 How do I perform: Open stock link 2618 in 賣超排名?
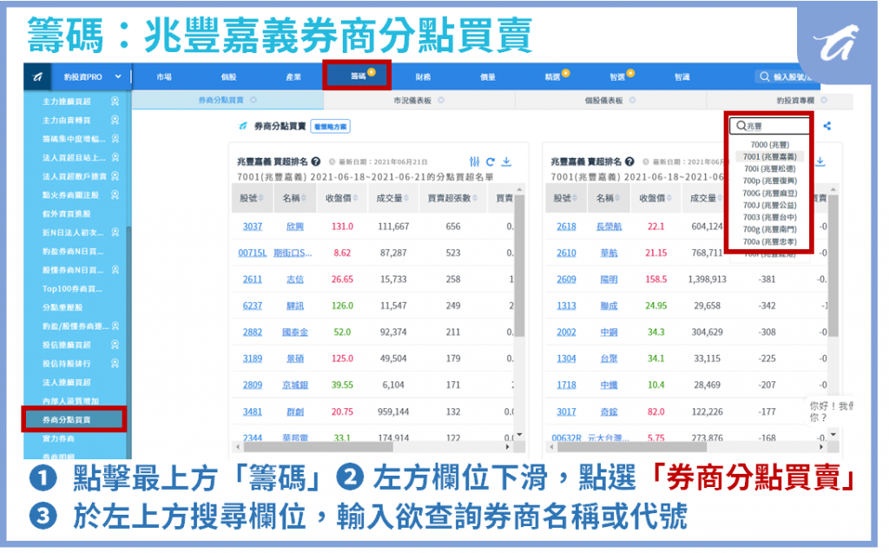(x=566, y=227)
